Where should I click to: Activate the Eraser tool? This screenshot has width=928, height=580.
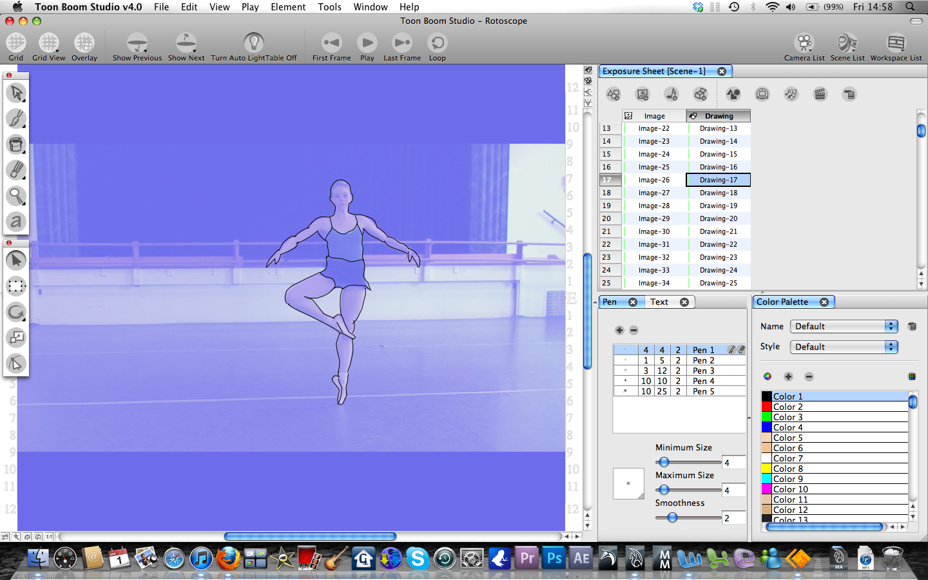point(16,170)
